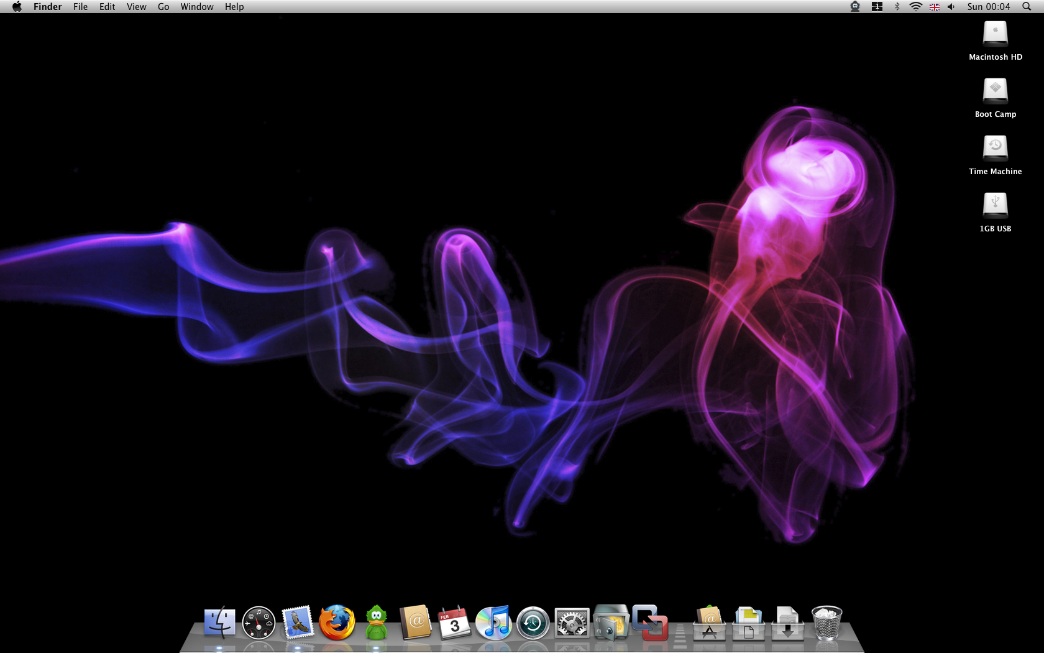Open the Wi-Fi status menu
1044x653 pixels.
point(915,6)
